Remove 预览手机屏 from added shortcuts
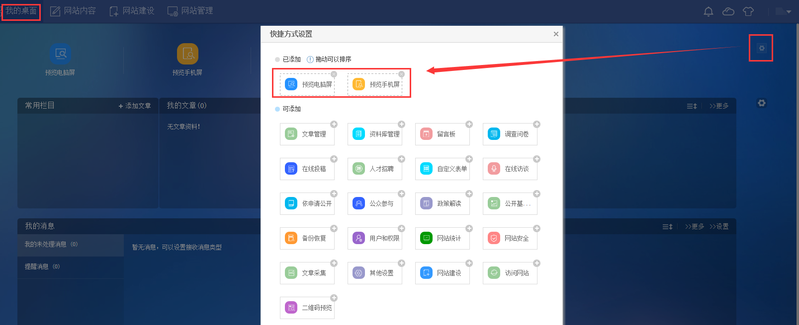The image size is (799, 325). point(401,74)
